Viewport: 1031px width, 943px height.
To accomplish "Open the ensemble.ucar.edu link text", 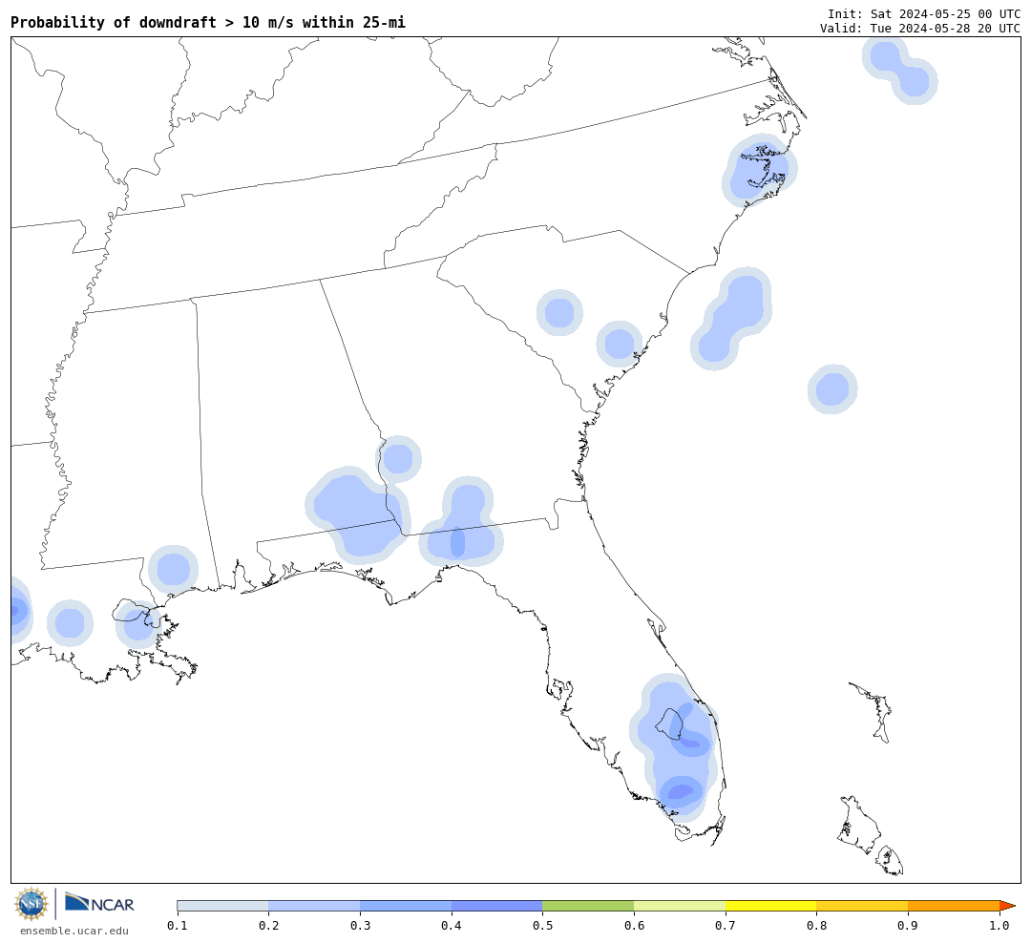I will coord(74,931).
